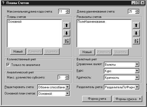Open the Основной план счетов dropdown

[67, 93]
